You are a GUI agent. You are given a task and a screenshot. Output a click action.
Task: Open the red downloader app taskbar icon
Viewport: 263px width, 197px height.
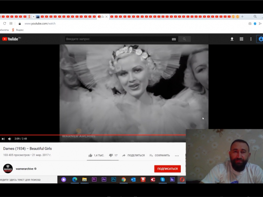tap(143, 180)
